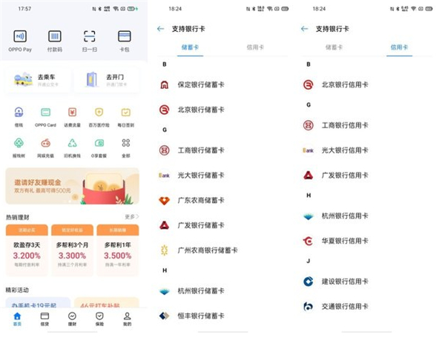Go back from the savings card list screen

pyautogui.click(x=161, y=29)
